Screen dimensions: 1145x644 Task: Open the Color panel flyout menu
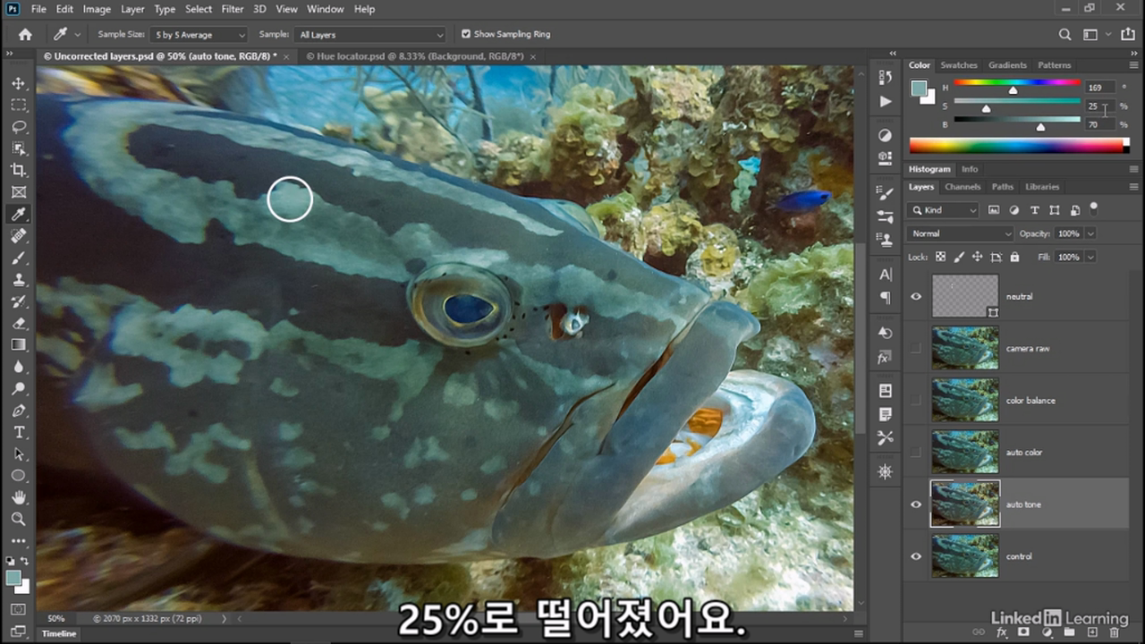[1133, 65]
